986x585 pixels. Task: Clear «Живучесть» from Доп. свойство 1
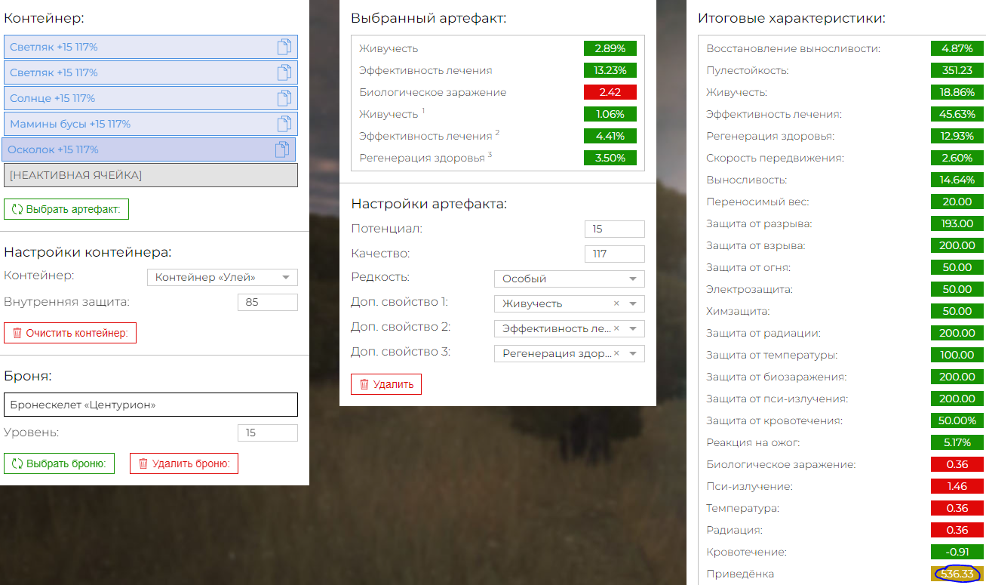point(616,303)
